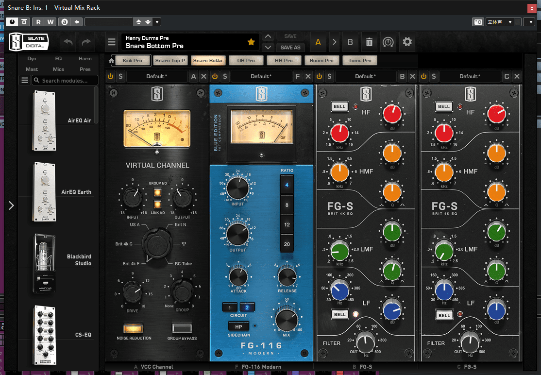Toggle power on FG-S slot C
The height and width of the screenshot is (375, 541).
pyautogui.click(x=423, y=76)
